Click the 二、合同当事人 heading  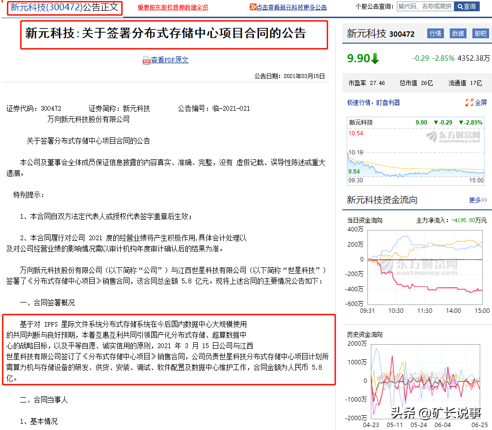44,400
